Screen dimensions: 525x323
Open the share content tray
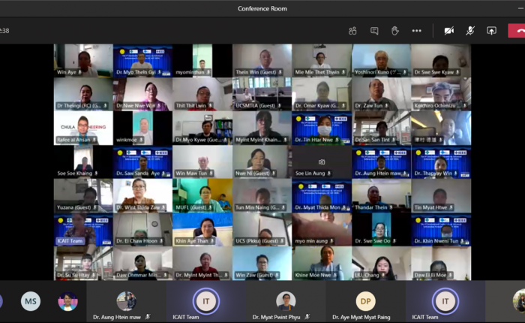click(491, 31)
